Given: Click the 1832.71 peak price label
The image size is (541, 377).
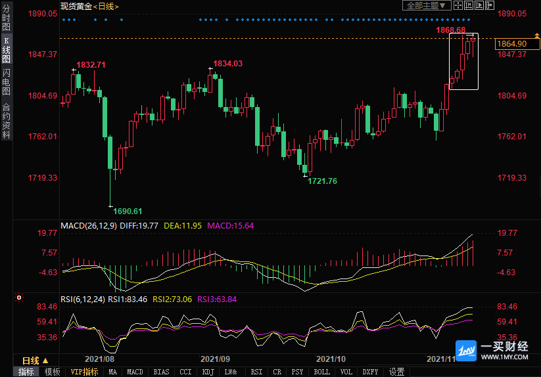Looking at the screenshot, I should coord(91,65).
